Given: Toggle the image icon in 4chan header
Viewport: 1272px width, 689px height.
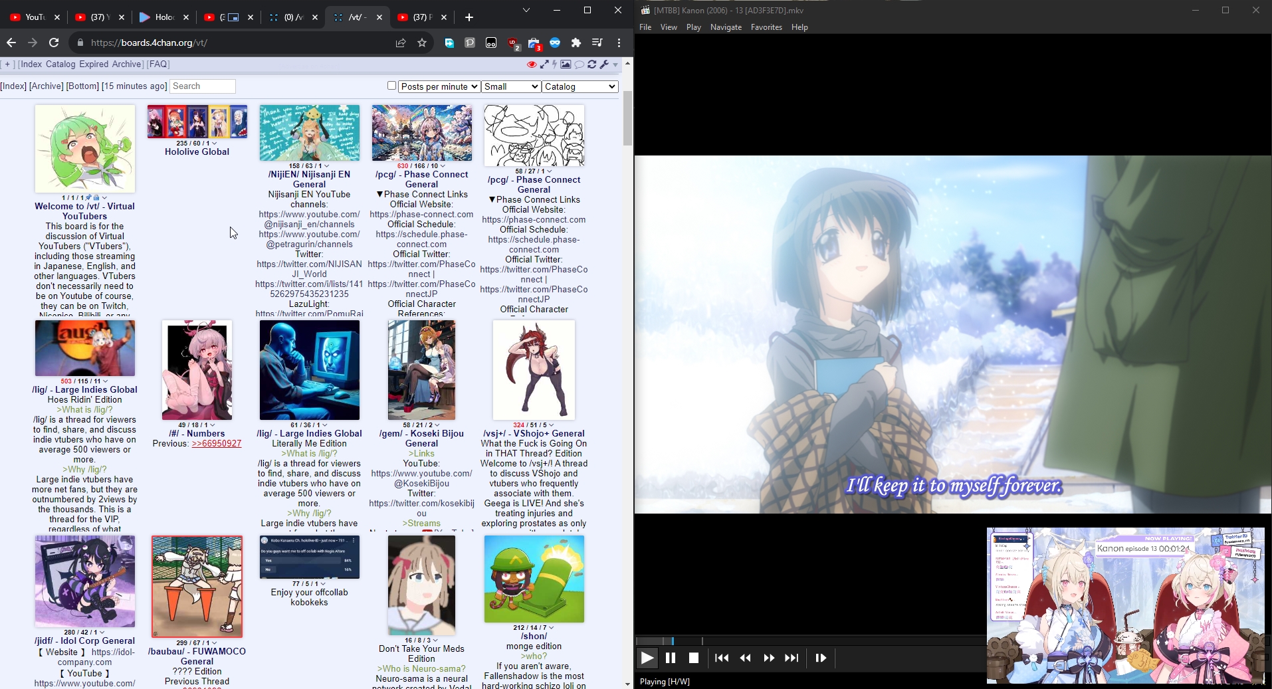Looking at the screenshot, I should click(x=566, y=64).
